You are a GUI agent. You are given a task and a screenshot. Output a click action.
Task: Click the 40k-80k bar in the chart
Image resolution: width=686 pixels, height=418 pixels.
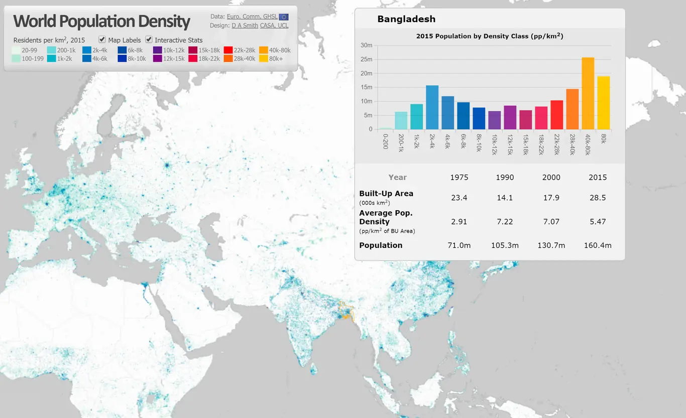click(x=588, y=93)
